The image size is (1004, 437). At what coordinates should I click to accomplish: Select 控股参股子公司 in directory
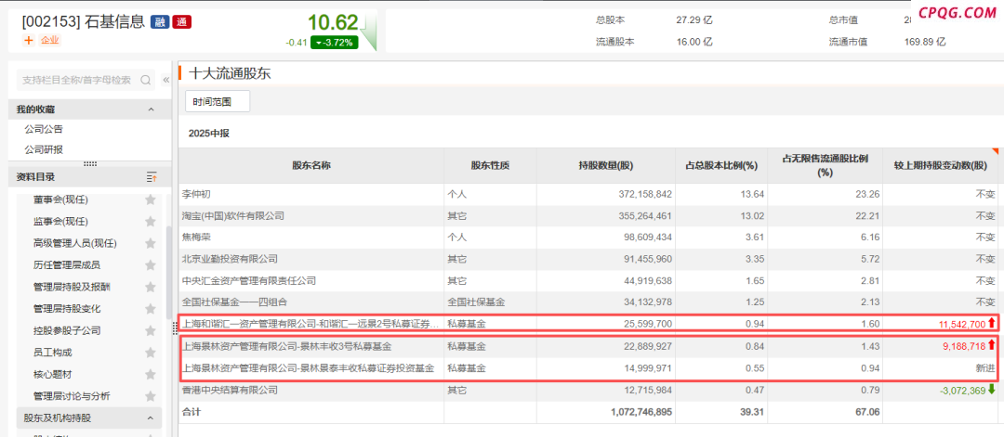coord(67,331)
